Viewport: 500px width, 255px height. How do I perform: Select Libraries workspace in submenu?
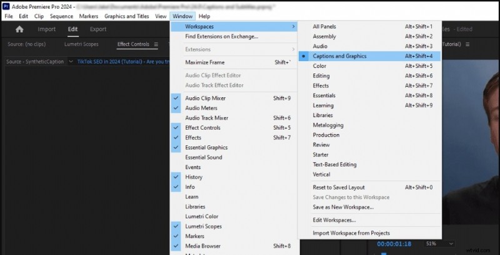click(369, 115)
